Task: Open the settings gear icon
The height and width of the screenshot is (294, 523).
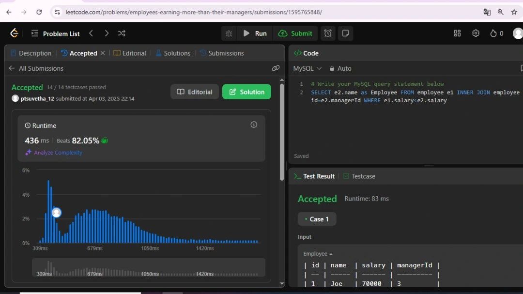Action: 476,33
